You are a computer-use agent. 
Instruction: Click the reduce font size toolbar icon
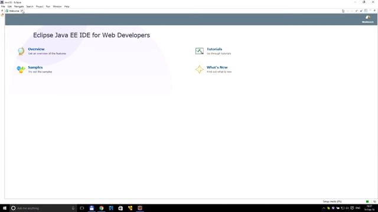tap(357, 11)
